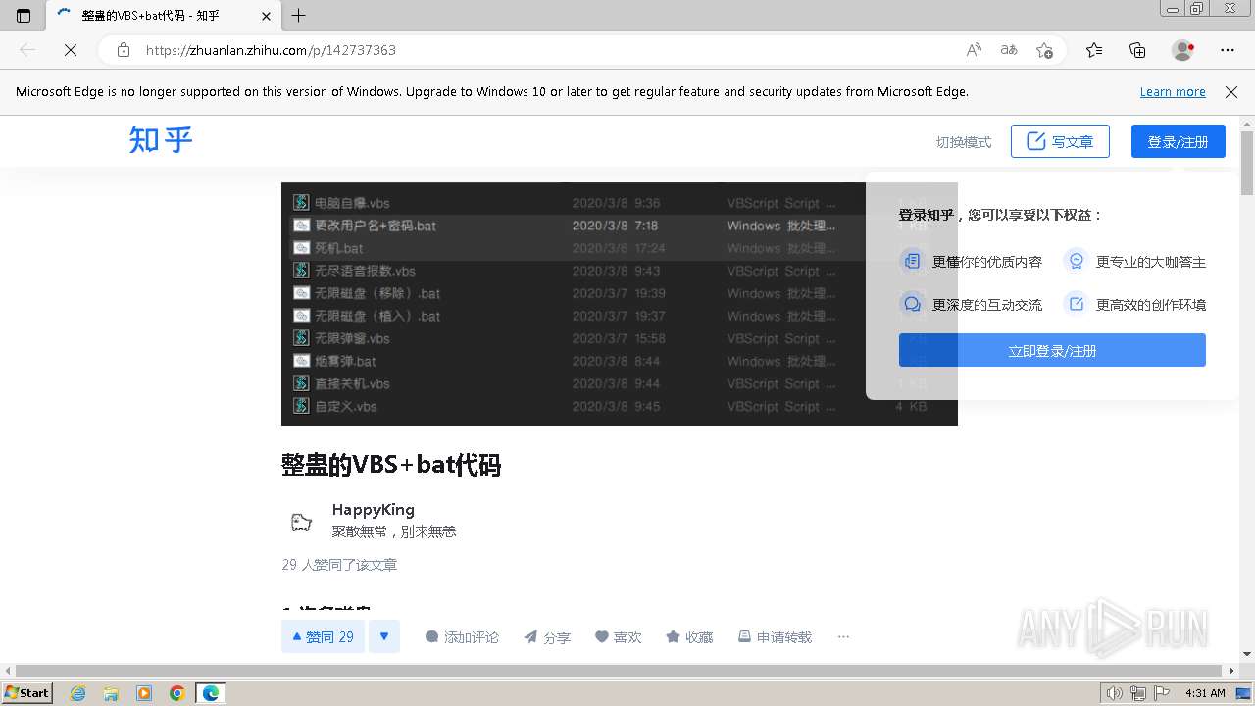Open the HappyKing author name link
The height and width of the screenshot is (706, 1255).
(x=374, y=510)
